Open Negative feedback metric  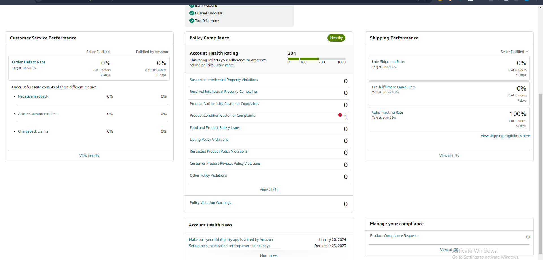pos(33,96)
